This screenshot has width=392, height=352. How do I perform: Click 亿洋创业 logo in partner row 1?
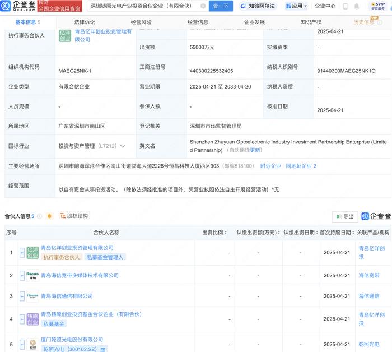point(32,252)
